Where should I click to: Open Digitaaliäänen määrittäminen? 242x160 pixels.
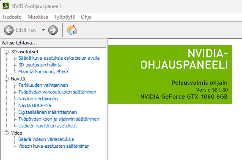pyautogui.click(x=48, y=112)
